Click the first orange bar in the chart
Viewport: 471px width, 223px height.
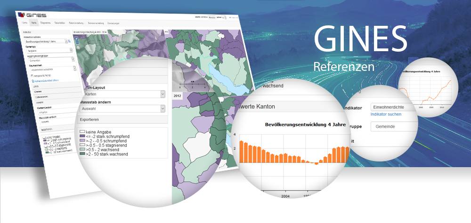pyautogui.click(x=241, y=152)
